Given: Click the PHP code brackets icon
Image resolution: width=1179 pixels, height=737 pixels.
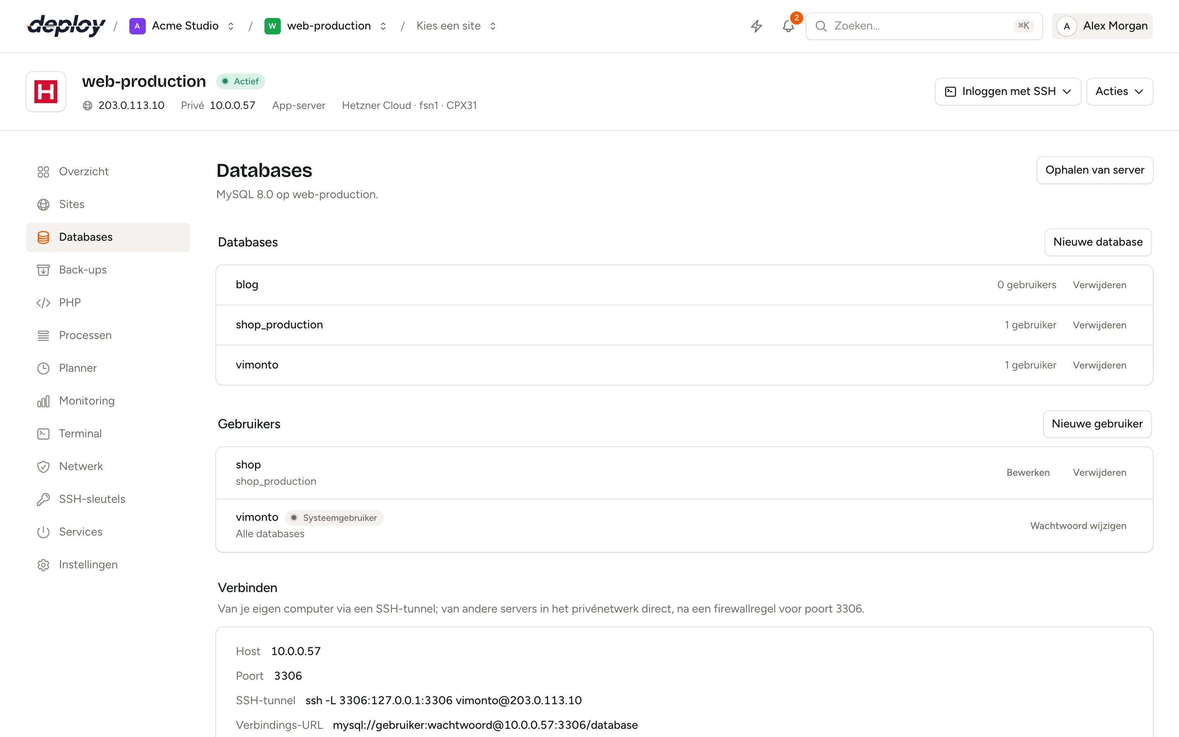Looking at the screenshot, I should point(43,303).
